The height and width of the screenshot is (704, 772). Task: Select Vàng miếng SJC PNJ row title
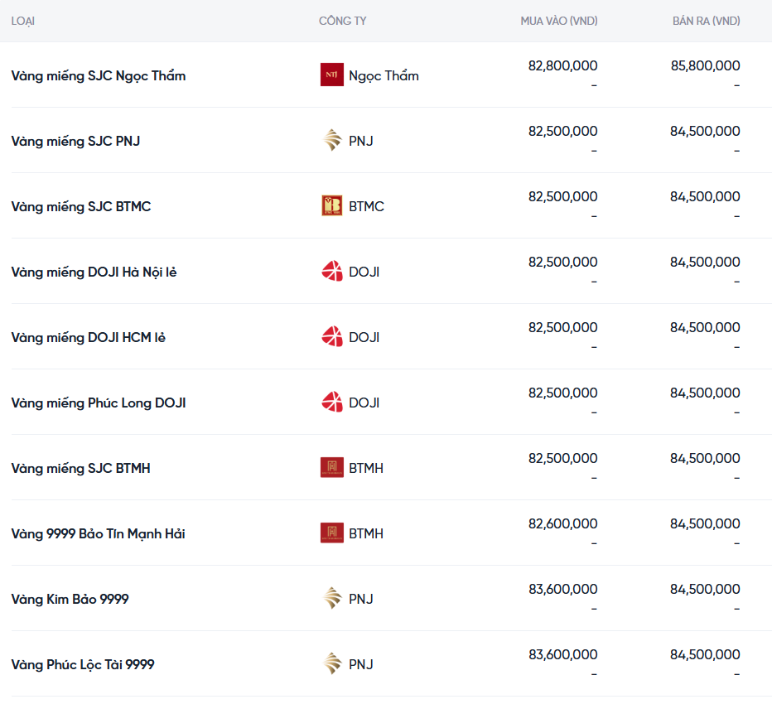[75, 142]
